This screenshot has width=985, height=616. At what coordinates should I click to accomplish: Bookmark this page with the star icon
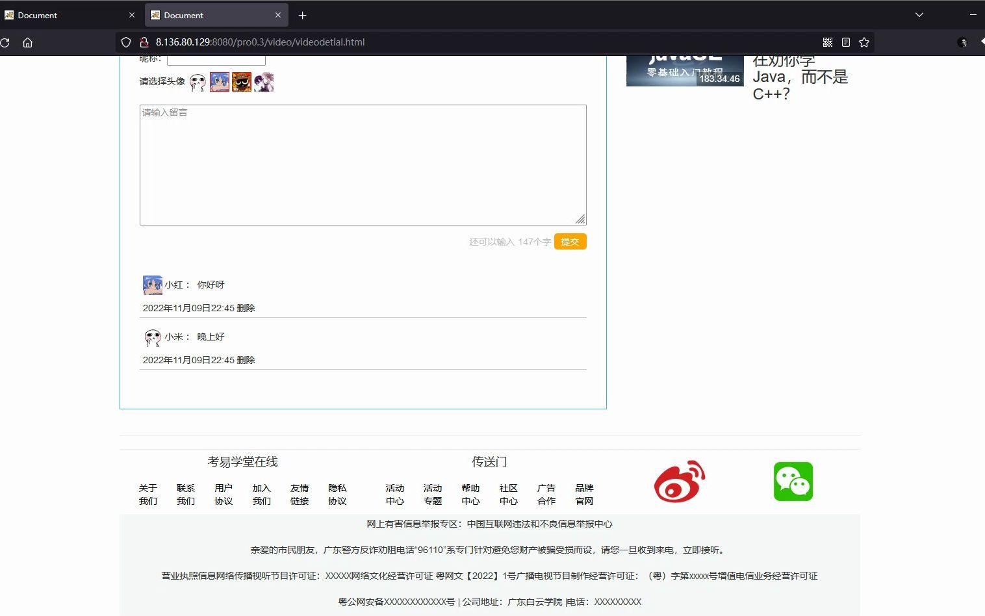(x=863, y=42)
